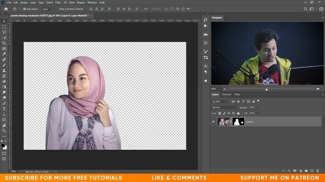This screenshot has height=182, width=325.
Task: Toggle the Auto-Select checkbox
Action: (24, 9)
